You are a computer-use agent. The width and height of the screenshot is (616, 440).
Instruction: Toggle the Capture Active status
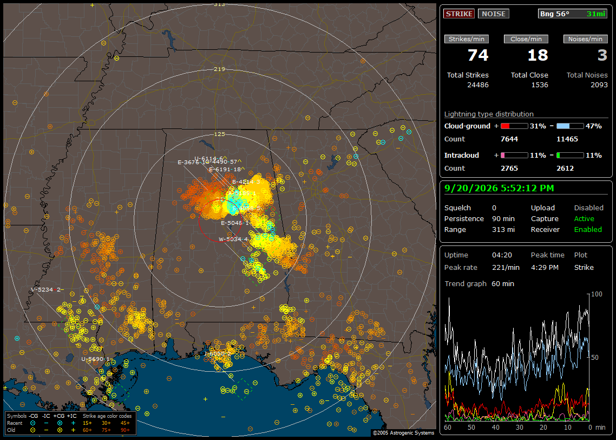click(x=584, y=218)
